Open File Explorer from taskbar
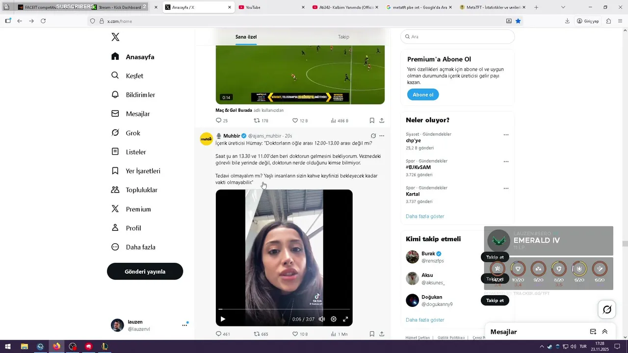 24,347
